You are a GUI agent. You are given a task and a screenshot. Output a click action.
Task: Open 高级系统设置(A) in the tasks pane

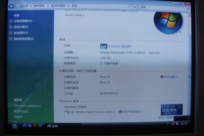[x=24, y=39]
